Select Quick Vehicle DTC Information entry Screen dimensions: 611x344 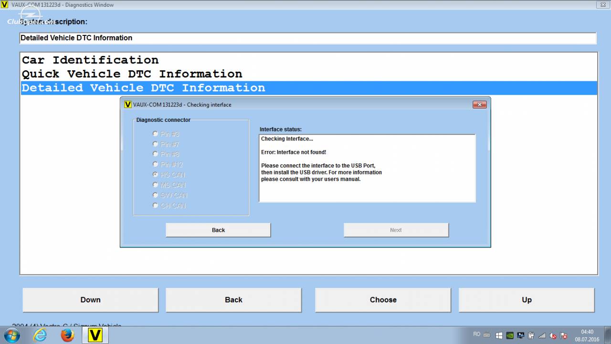(309, 74)
